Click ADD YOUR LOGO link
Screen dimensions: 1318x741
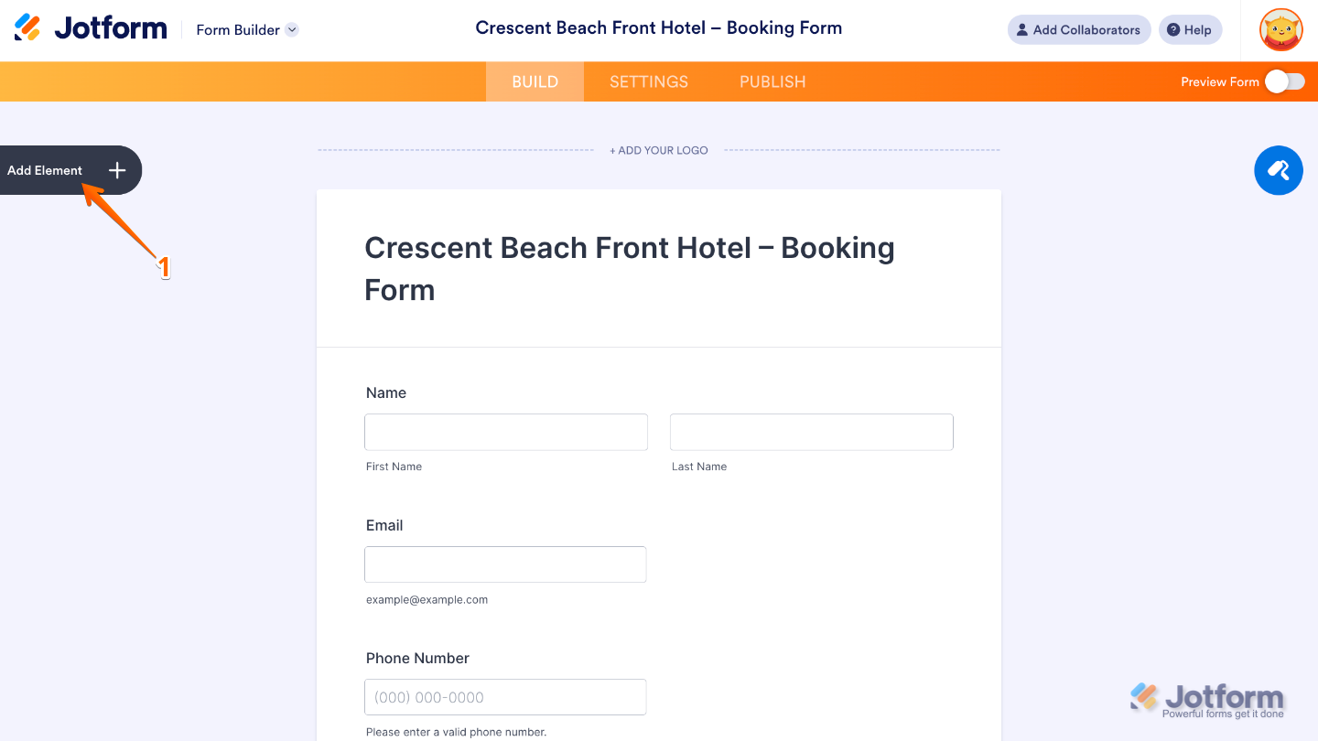(659, 149)
